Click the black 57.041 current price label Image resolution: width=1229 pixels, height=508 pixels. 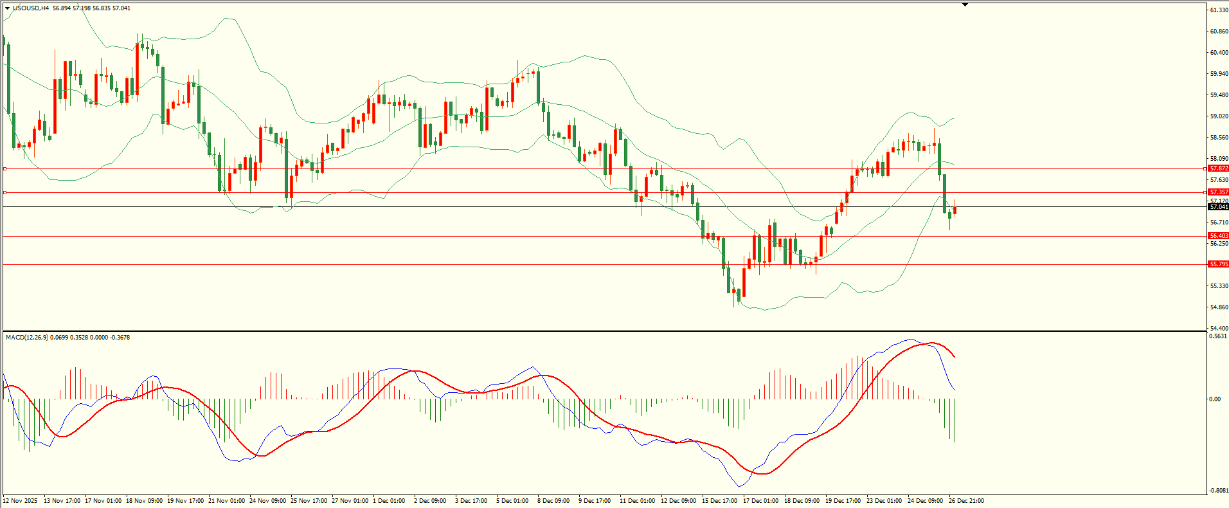tap(1218, 207)
